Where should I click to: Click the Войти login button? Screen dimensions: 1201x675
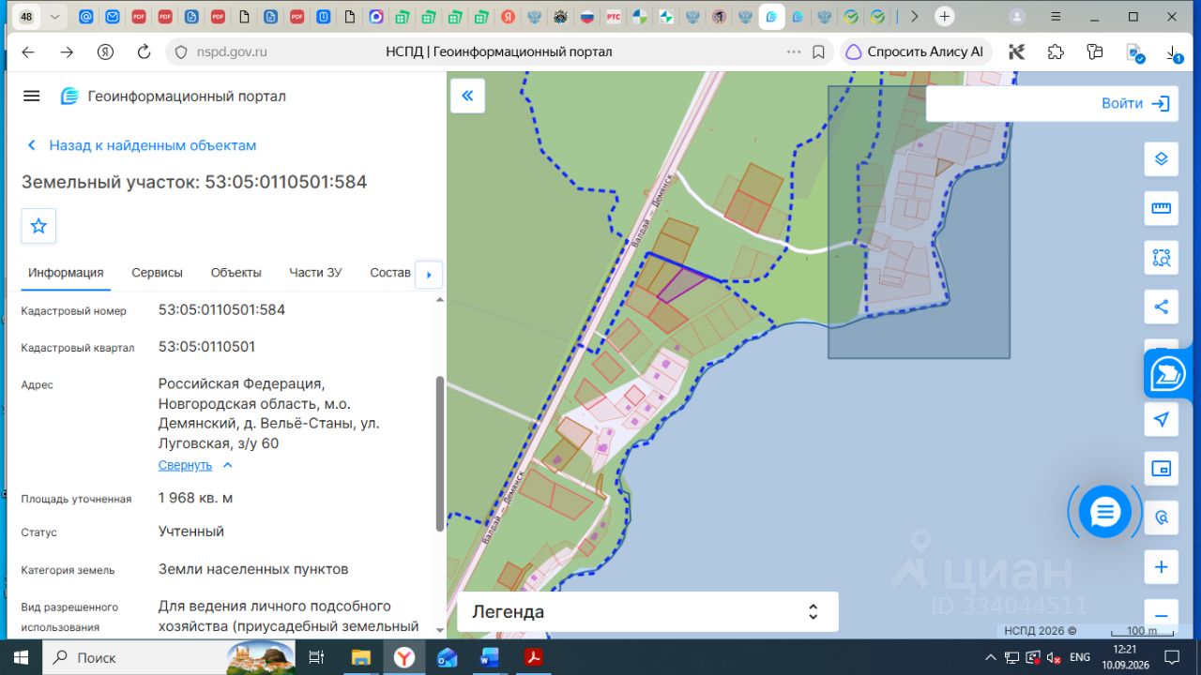point(1136,103)
